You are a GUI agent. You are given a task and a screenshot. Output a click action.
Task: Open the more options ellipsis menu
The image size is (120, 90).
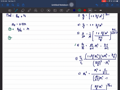point(117,5)
